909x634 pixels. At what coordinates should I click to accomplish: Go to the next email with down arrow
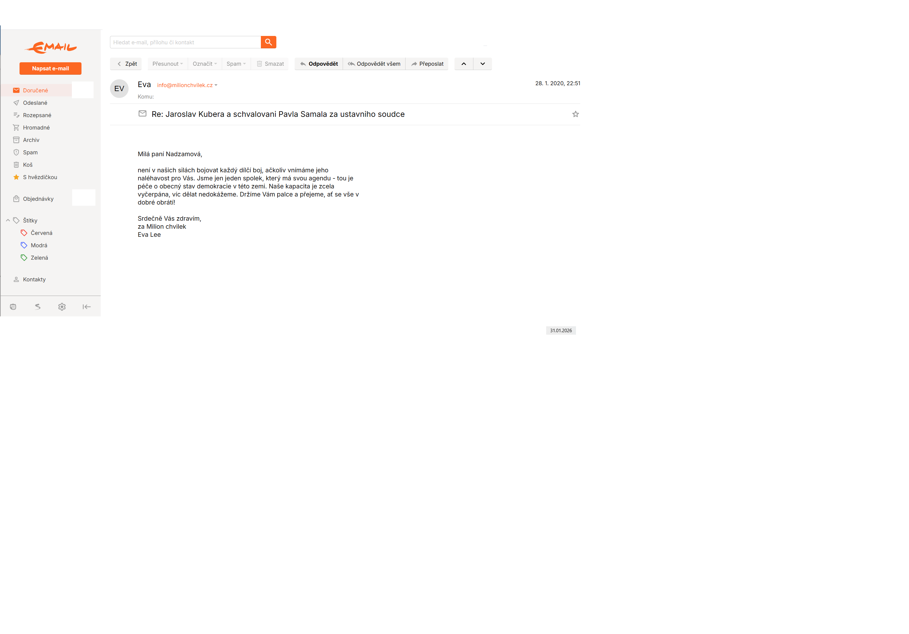click(x=482, y=64)
